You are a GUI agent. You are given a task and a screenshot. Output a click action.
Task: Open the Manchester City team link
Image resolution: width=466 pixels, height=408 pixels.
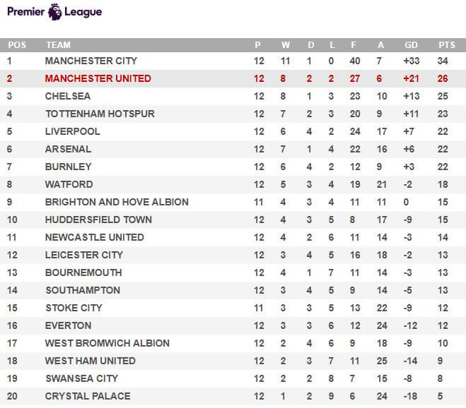pos(91,61)
